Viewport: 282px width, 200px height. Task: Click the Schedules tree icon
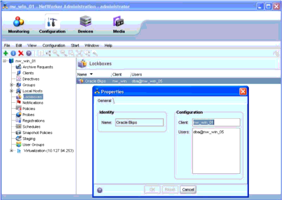click(19, 126)
